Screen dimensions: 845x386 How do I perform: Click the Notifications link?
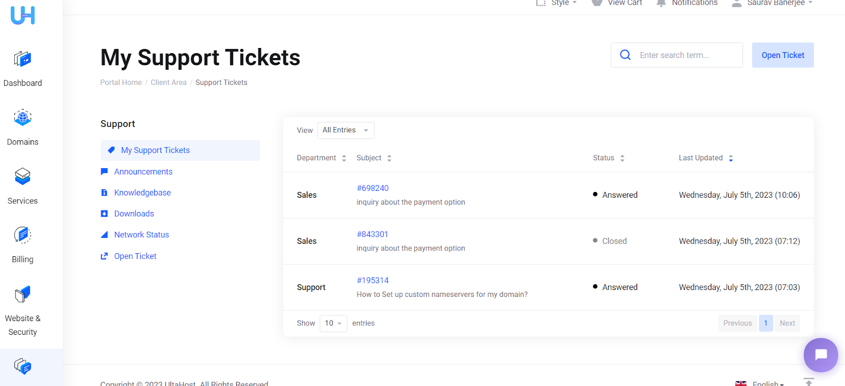pos(694,3)
